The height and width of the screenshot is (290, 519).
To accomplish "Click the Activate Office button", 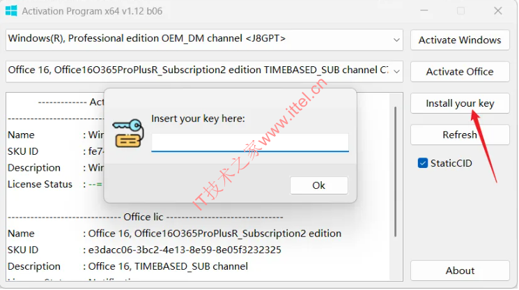I will (x=460, y=72).
